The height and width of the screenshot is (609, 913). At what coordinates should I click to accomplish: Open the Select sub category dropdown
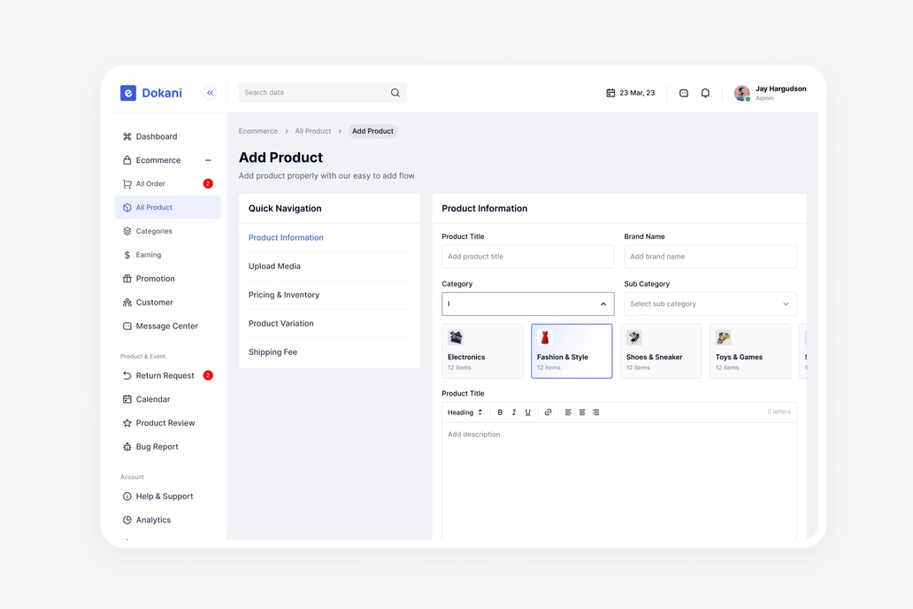[x=710, y=304]
